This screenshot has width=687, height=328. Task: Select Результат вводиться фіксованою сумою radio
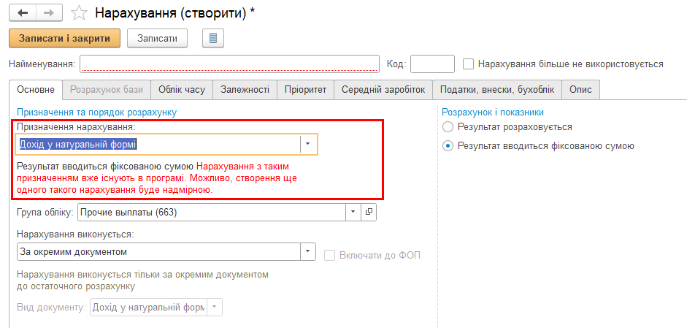click(448, 146)
